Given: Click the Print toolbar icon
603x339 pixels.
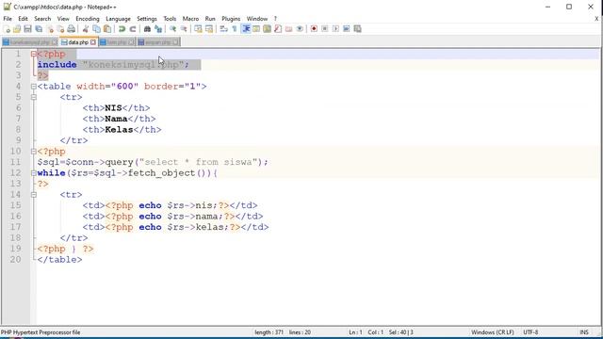Looking at the screenshot, I should (72, 29).
